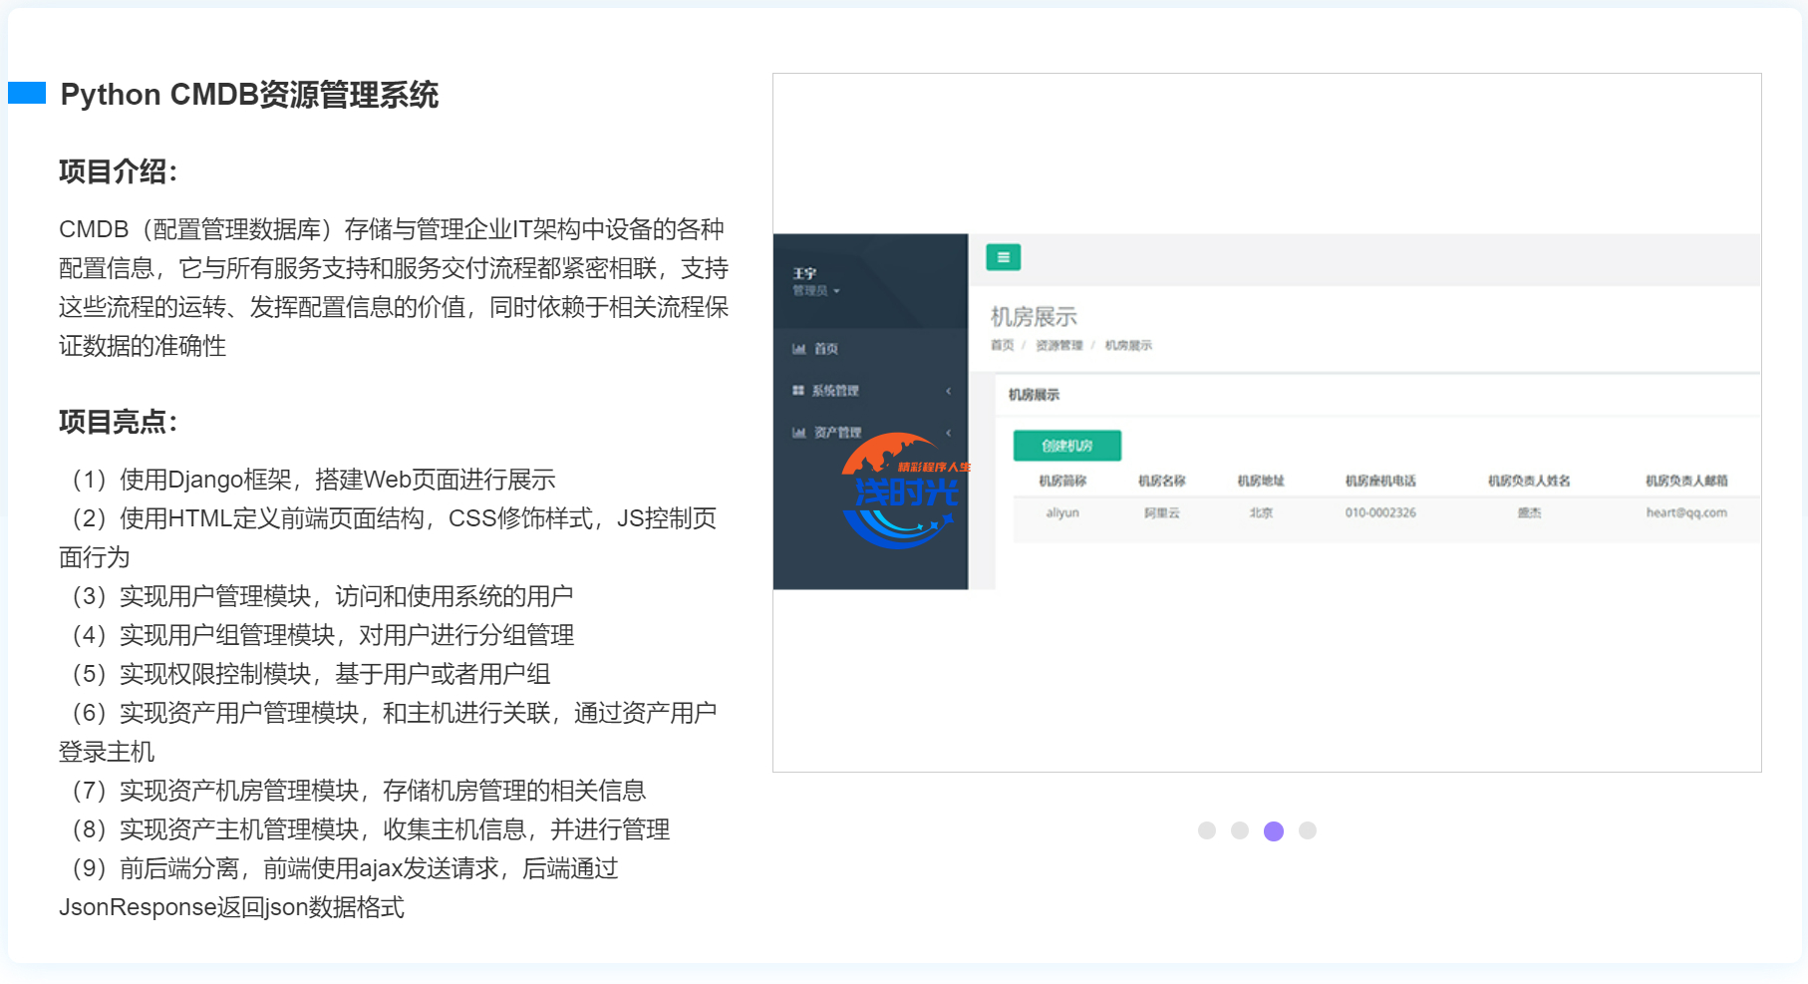The image size is (1808, 984).
Task: Click the chart icon beside 资产管理
Action: [798, 433]
